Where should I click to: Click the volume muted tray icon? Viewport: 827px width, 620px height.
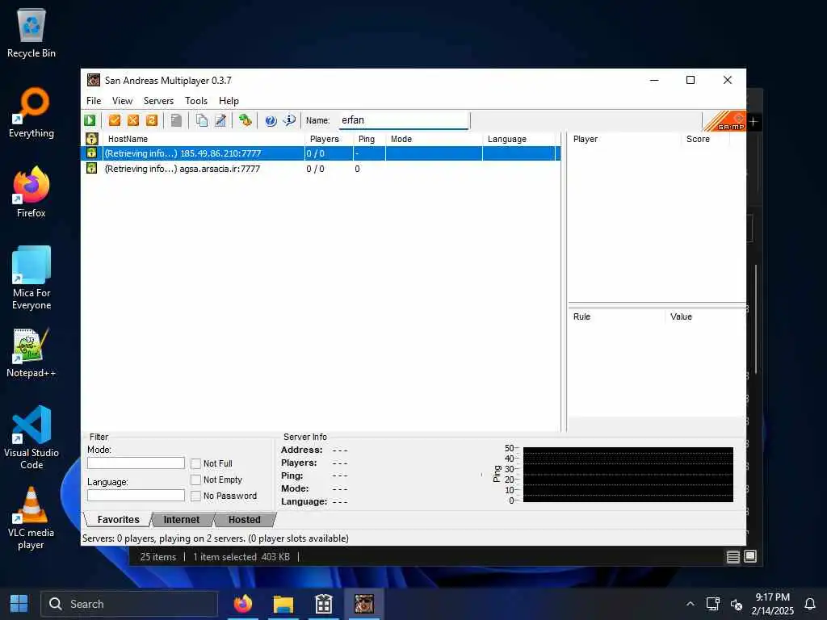coord(737,604)
